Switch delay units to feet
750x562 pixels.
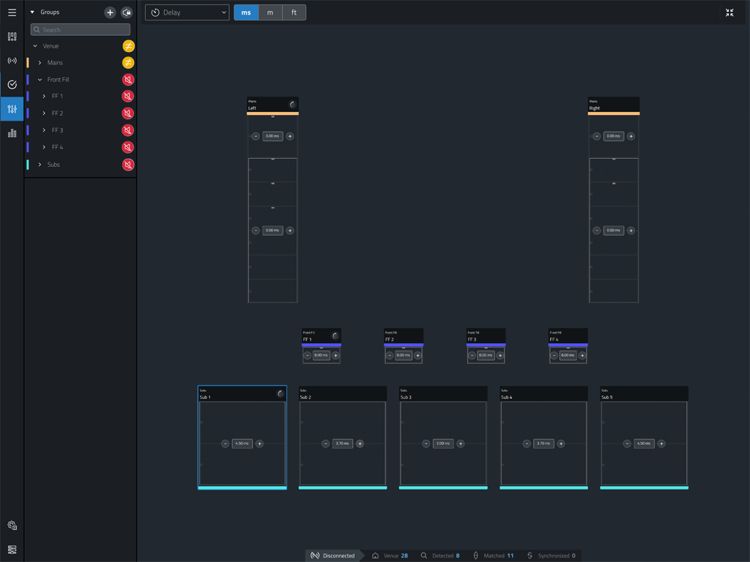[294, 12]
